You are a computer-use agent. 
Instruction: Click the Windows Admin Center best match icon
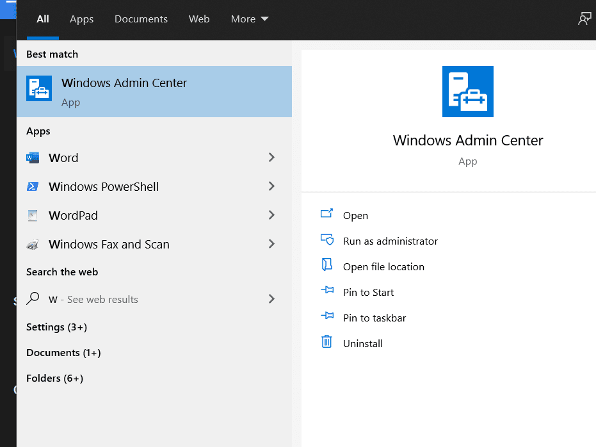39,88
